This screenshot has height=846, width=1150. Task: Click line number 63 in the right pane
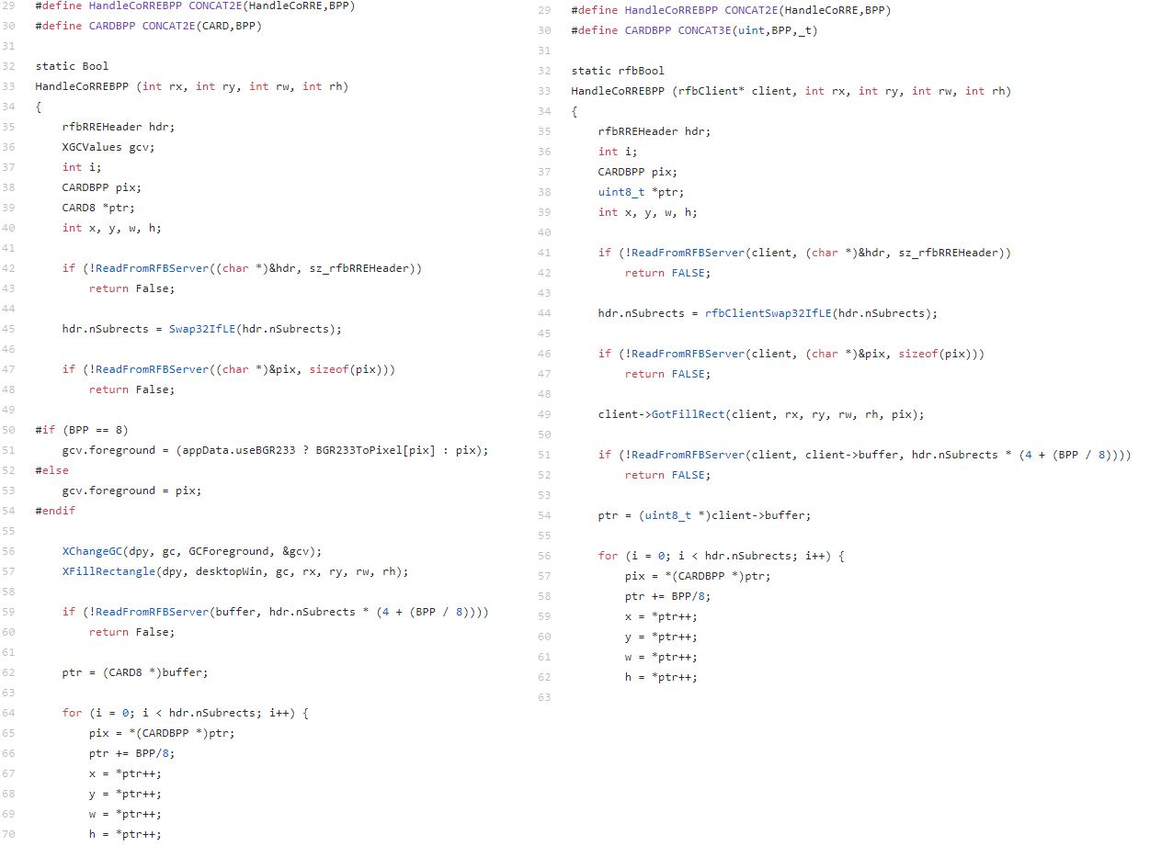coord(544,697)
